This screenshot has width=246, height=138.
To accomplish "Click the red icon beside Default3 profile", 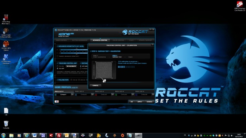I will pos(96,95).
